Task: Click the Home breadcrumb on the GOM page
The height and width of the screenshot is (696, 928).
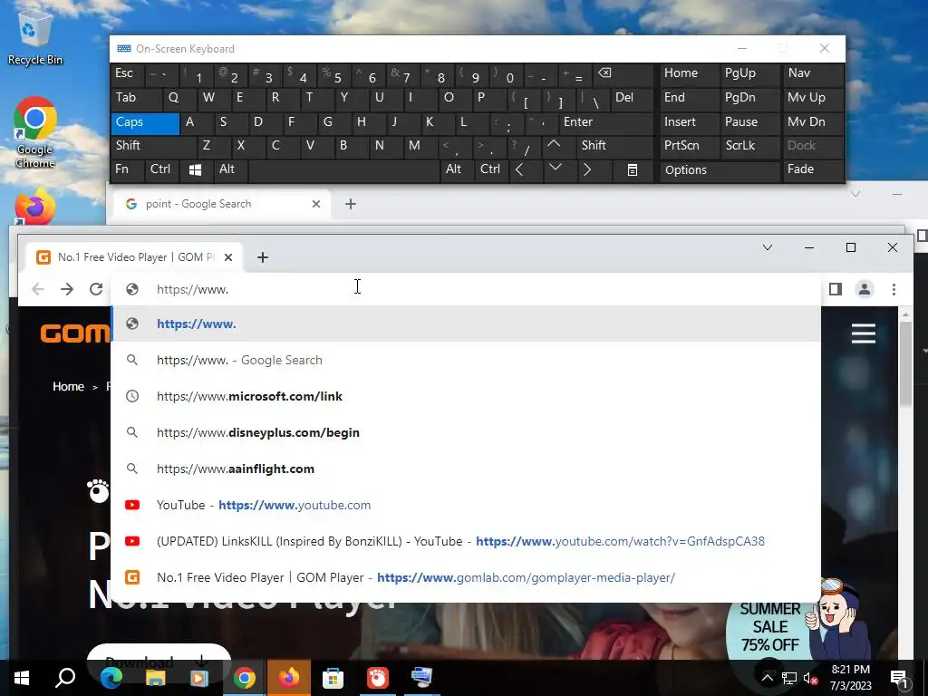Action: 68,386
